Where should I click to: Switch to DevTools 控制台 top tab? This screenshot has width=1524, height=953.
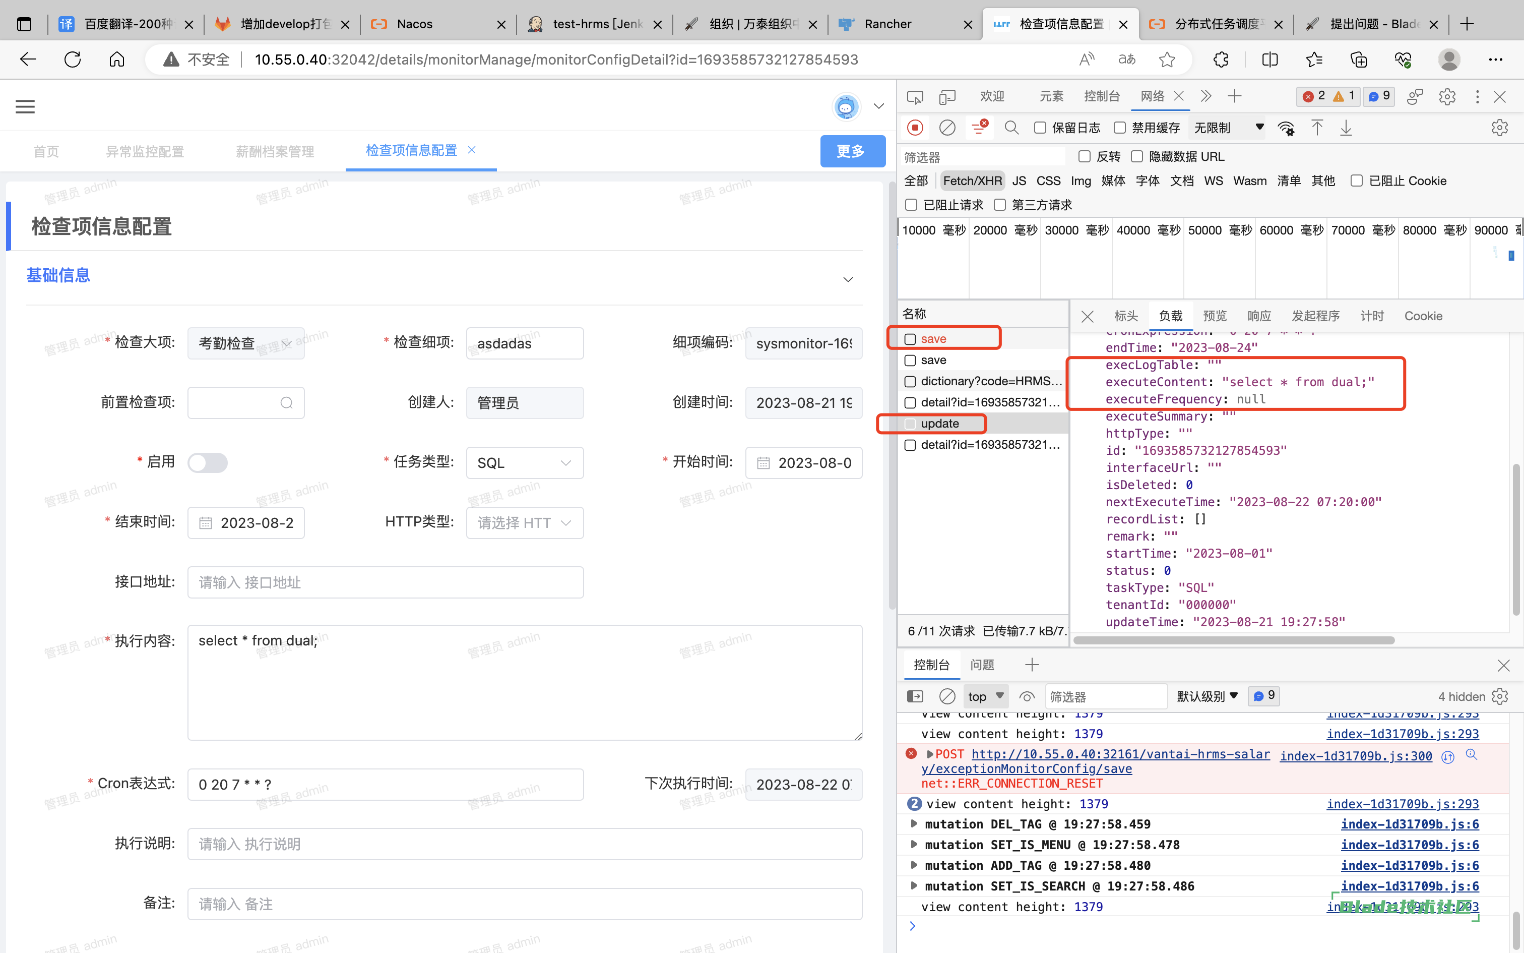point(1102,96)
